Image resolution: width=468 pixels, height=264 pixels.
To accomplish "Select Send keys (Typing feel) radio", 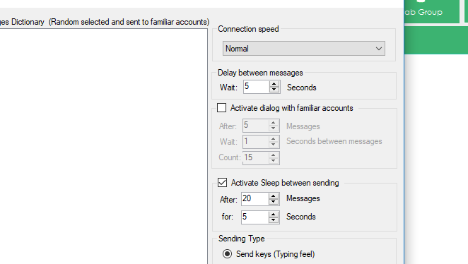I will 227,254.
